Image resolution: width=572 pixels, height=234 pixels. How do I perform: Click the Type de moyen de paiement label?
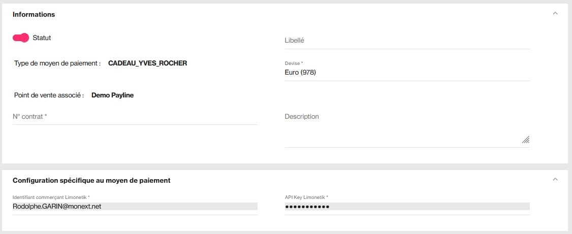pos(57,63)
